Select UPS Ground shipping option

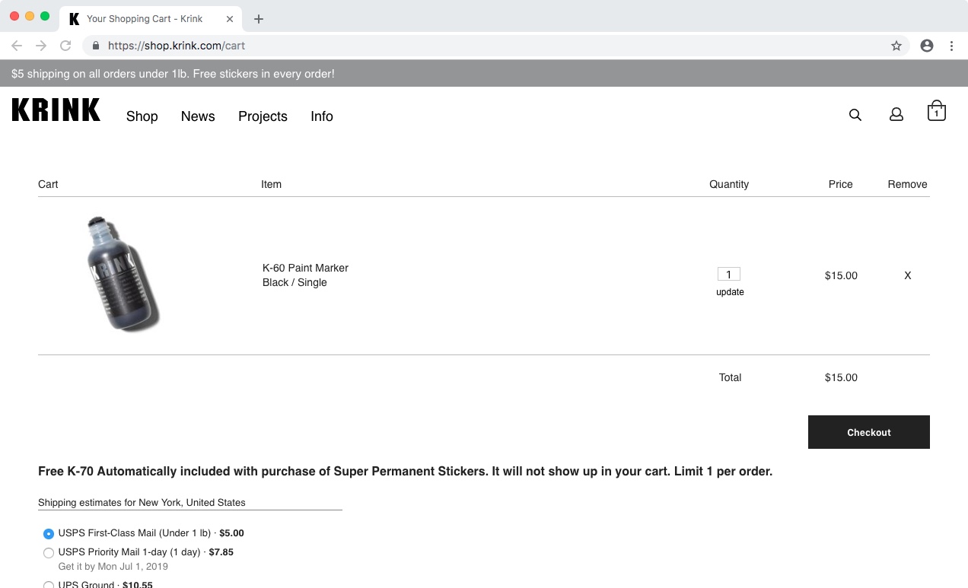pos(49,585)
